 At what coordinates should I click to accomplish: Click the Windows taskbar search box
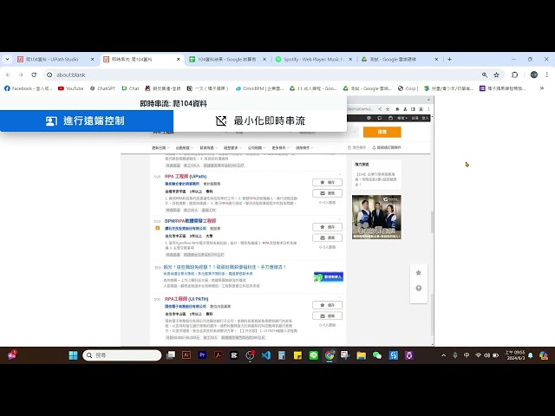(122, 355)
